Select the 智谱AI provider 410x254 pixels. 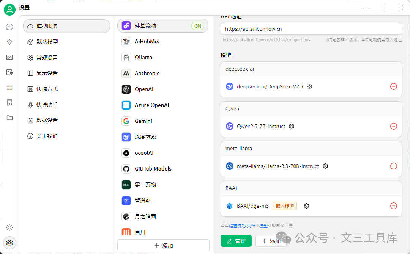coord(163,201)
